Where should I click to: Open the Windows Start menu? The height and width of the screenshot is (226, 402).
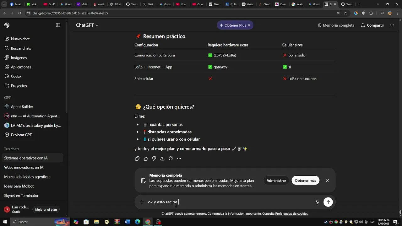(x=5, y=222)
